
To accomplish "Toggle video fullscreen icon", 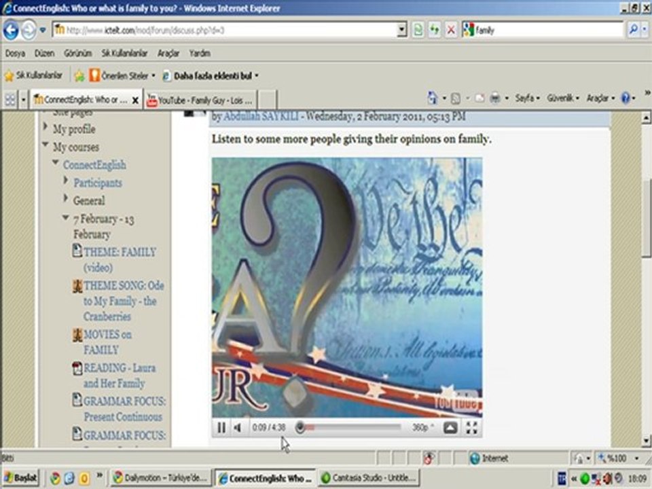I will pyautogui.click(x=471, y=427).
